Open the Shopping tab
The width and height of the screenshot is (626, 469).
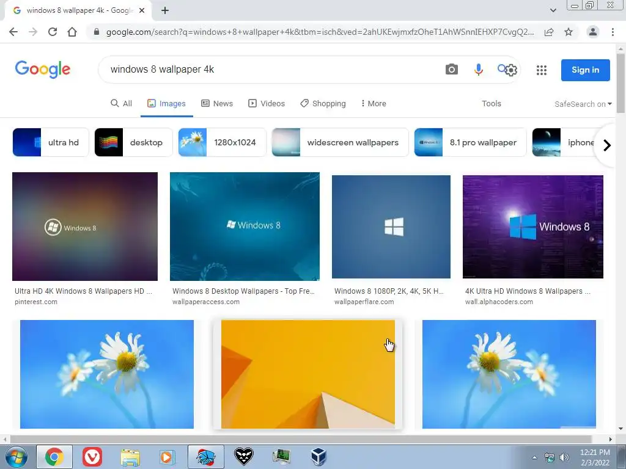pyautogui.click(x=323, y=103)
